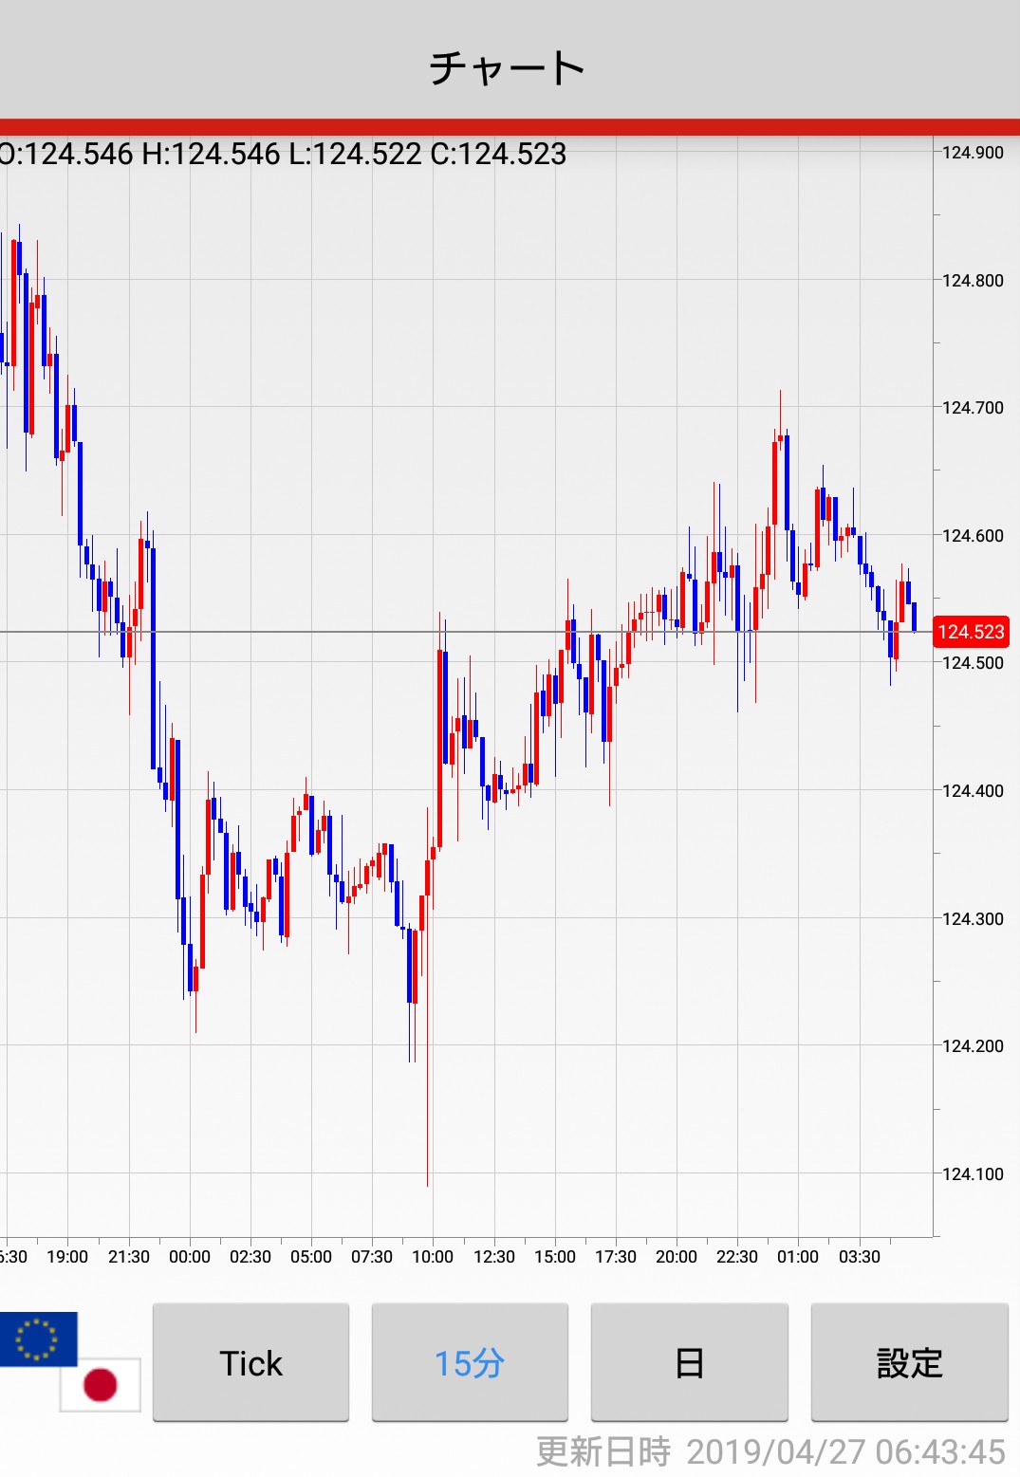The height and width of the screenshot is (1477, 1020).
Task: Tap the European Union flag icon
Action: 38,1339
